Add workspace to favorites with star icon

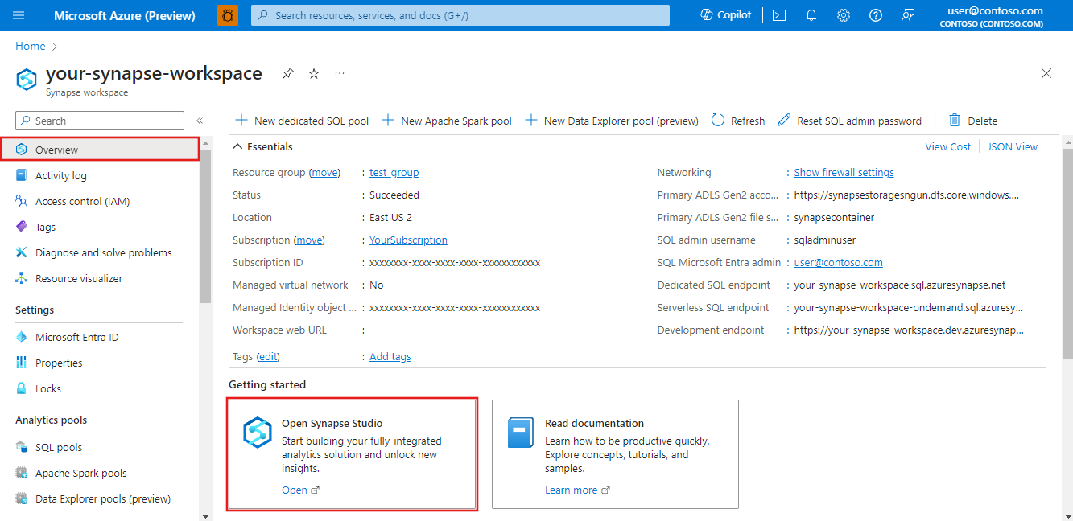(x=313, y=72)
